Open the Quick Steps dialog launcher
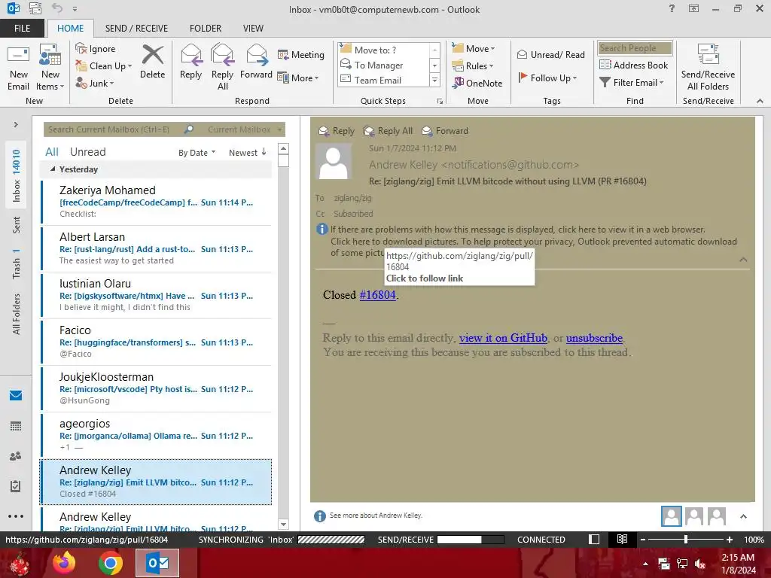Viewport: 771px width, 578px height. [440, 102]
